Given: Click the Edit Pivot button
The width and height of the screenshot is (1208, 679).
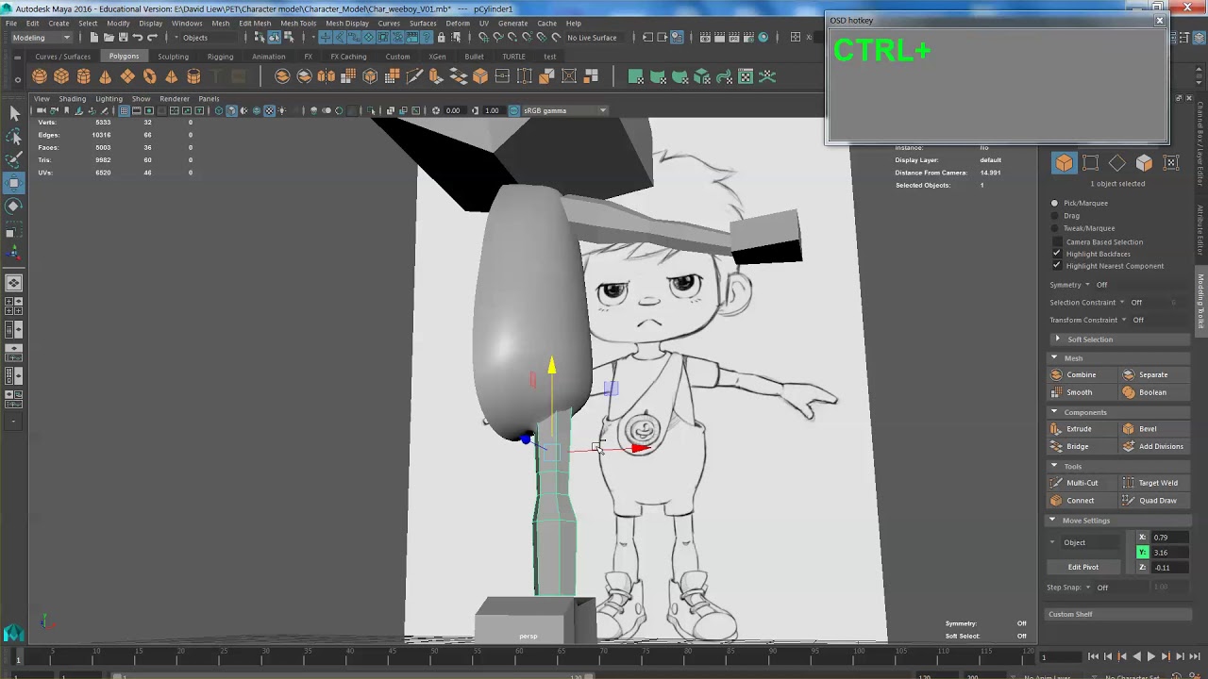Looking at the screenshot, I should pos(1082,567).
